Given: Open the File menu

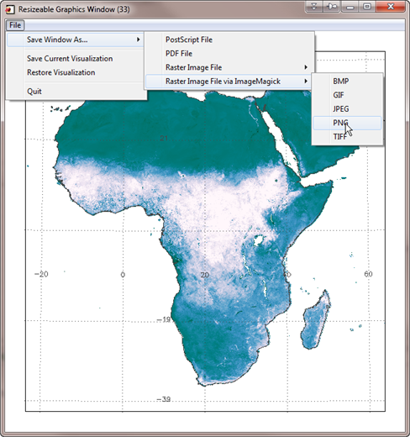Looking at the screenshot, I should (x=15, y=25).
